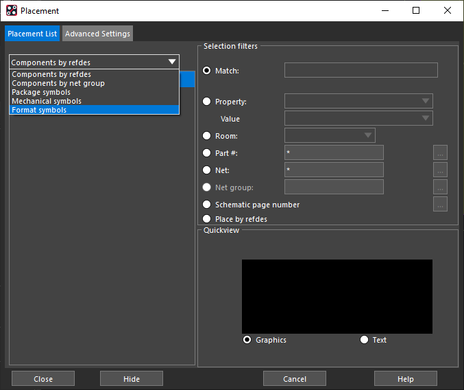
Task: Click the Hide button
Action: point(132,379)
